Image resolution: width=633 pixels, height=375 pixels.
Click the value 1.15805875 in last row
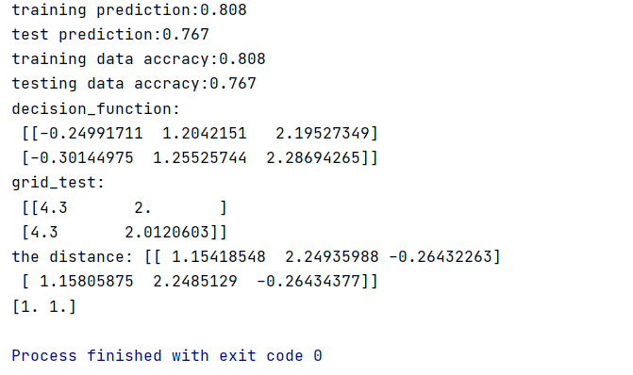(87, 282)
